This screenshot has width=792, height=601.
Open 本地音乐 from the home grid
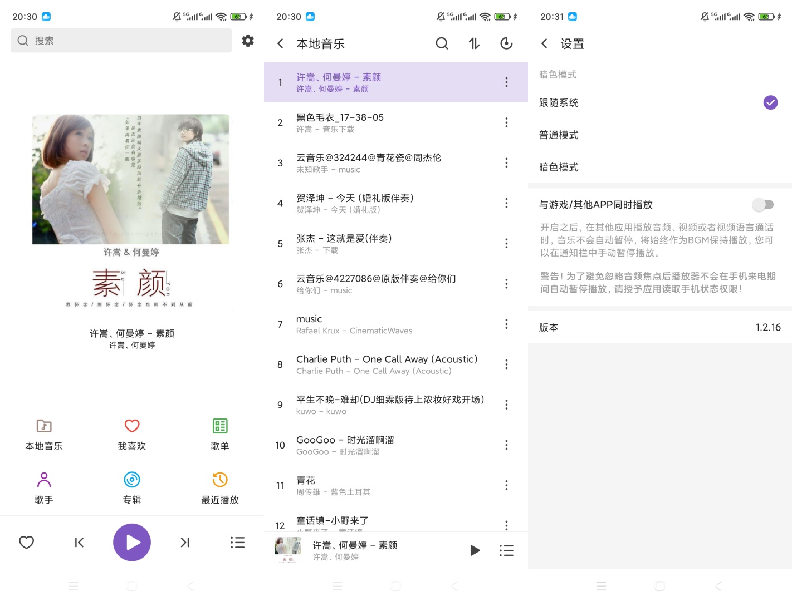[44, 434]
